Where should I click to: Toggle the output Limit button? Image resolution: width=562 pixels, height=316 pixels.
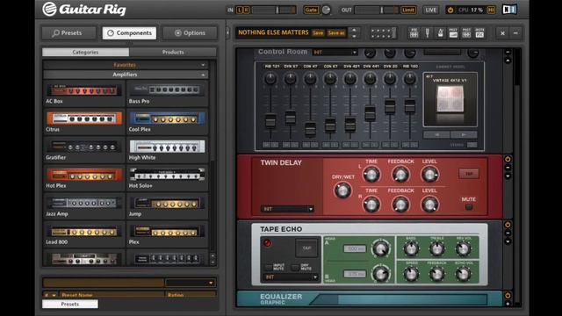408,10
